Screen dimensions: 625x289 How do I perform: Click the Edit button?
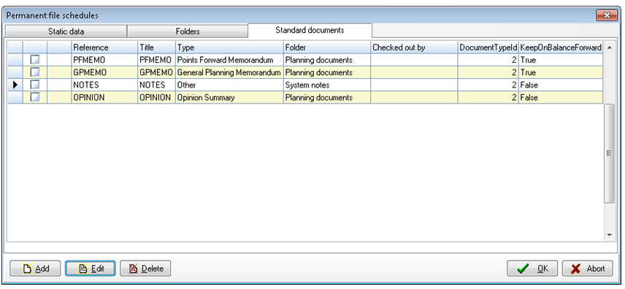coord(91,269)
